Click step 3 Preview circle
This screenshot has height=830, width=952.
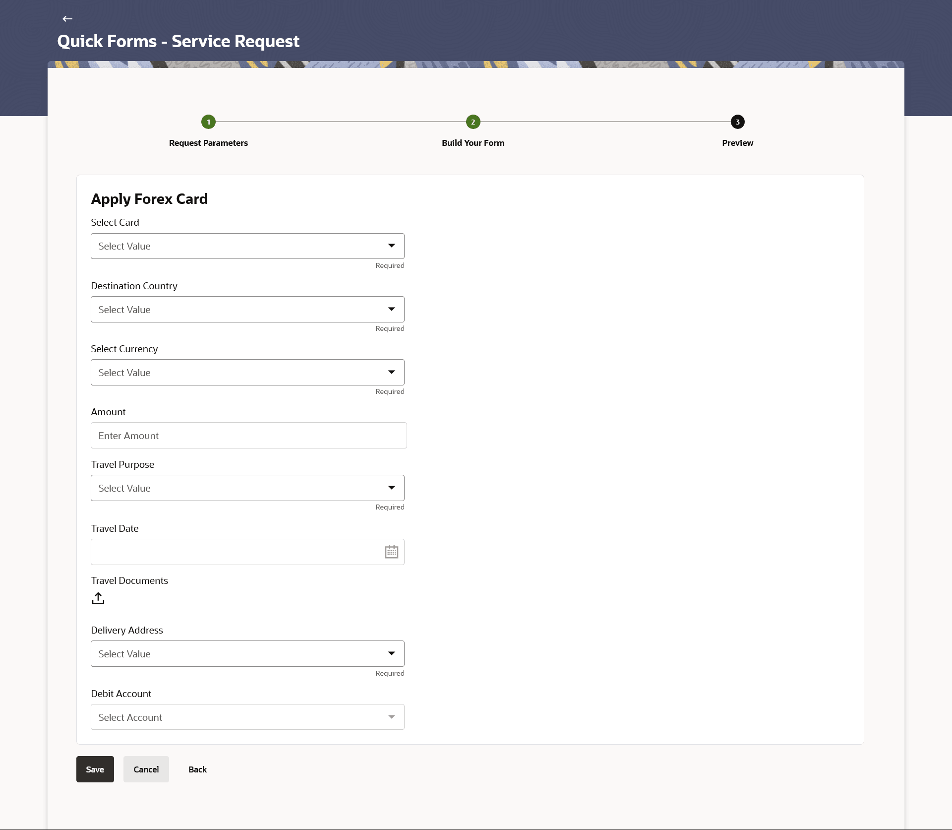click(737, 122)
